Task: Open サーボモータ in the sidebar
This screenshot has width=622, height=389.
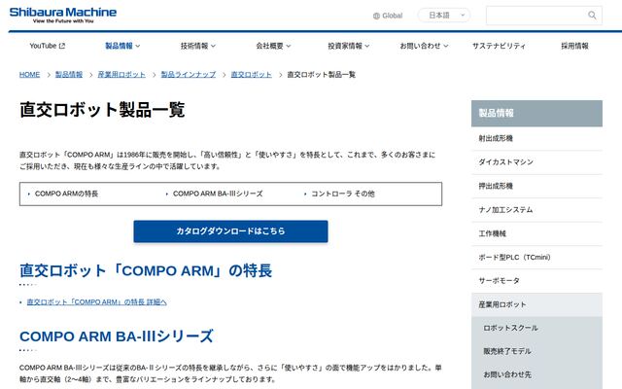Action: [536, 281]
